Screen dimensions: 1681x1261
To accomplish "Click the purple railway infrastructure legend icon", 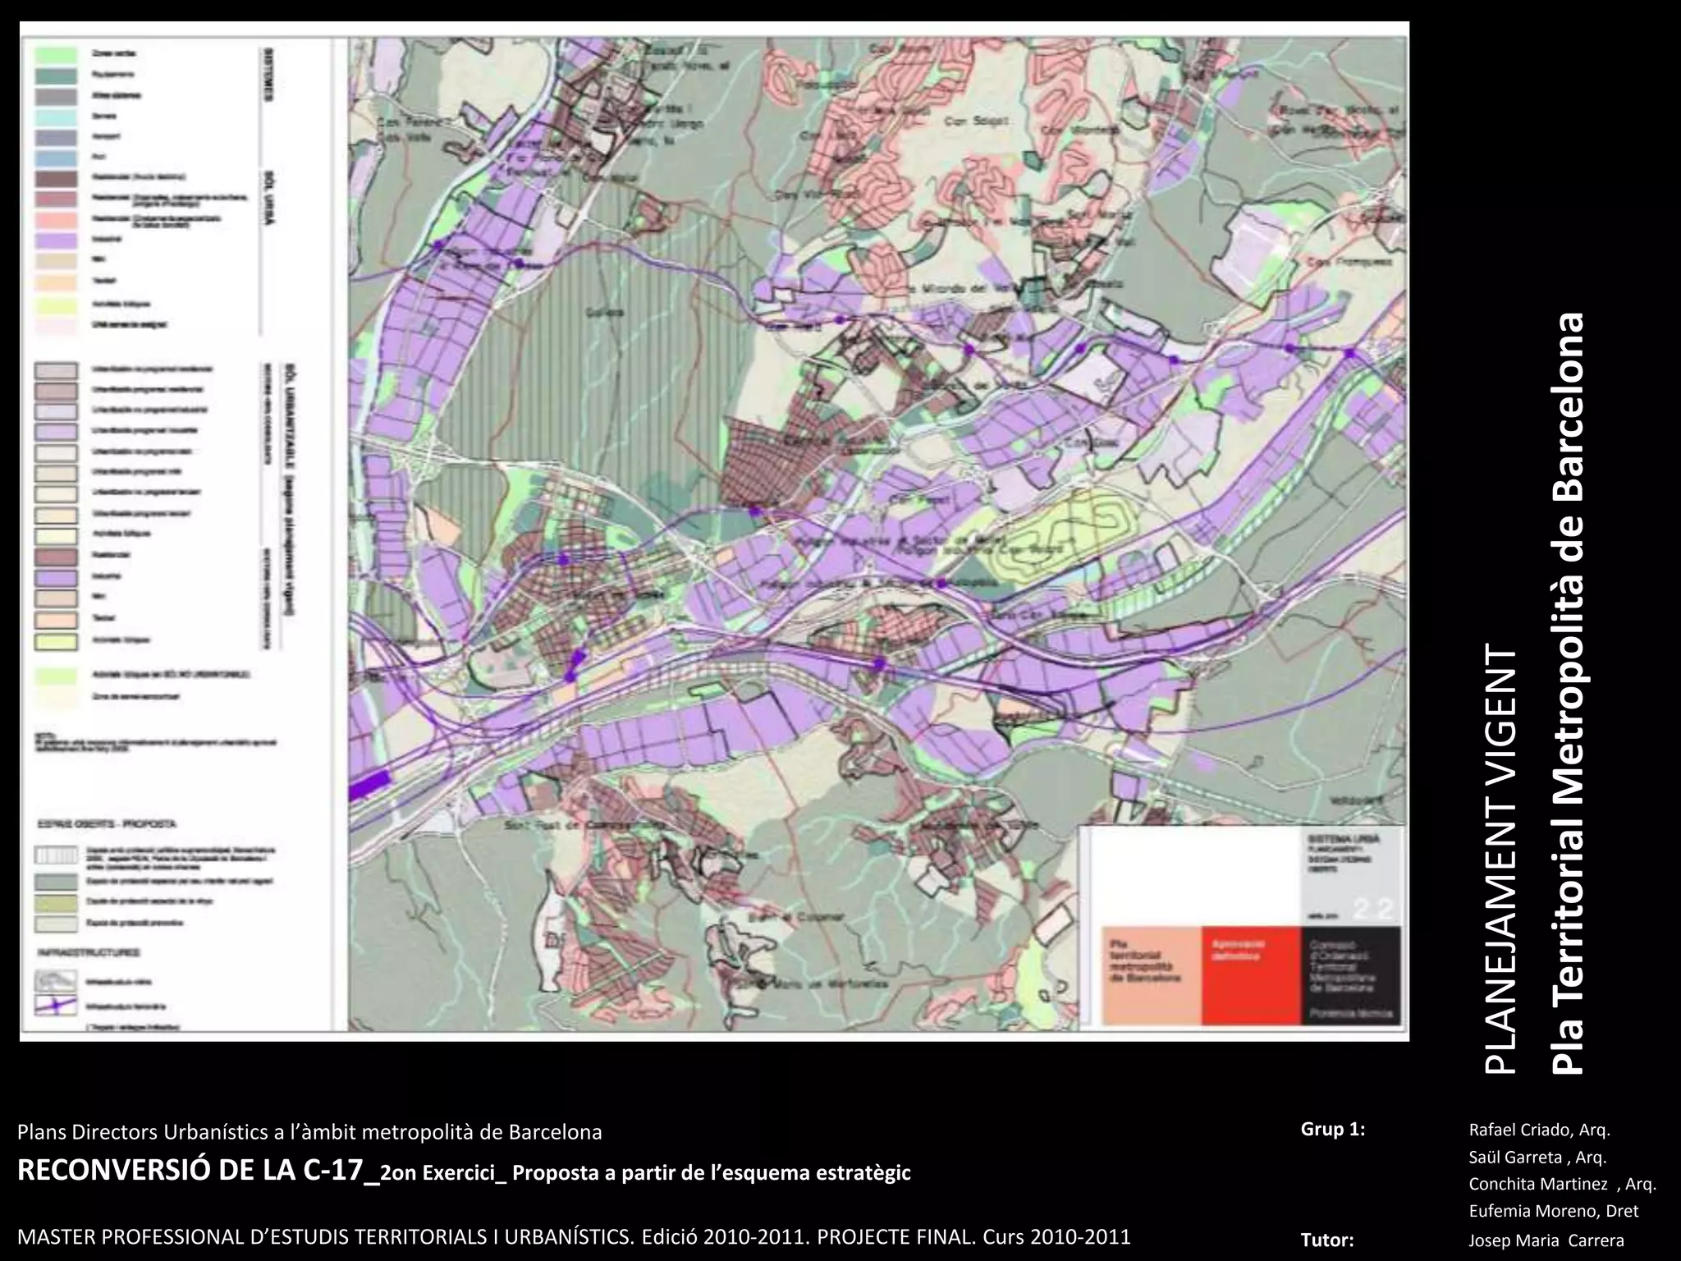I will (56, 1005).
